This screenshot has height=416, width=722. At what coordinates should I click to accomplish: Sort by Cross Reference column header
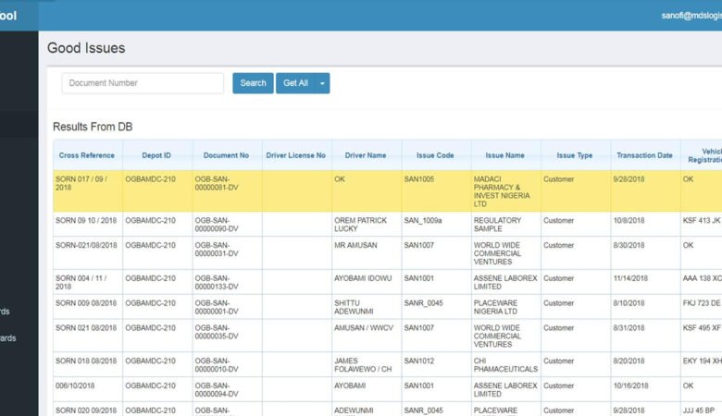pyautogui.click(x=87, y=155)
